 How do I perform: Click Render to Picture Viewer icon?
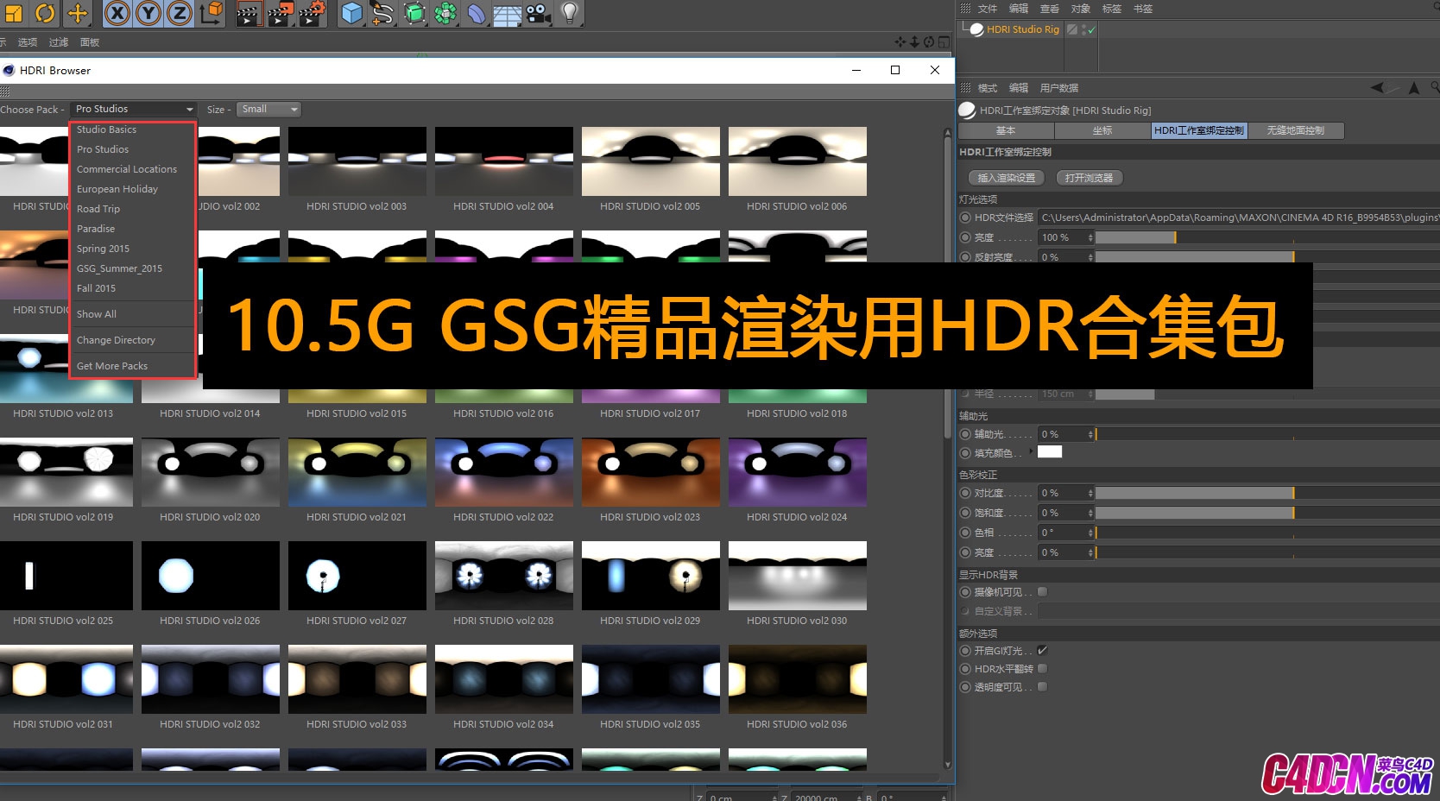point(281,13)
